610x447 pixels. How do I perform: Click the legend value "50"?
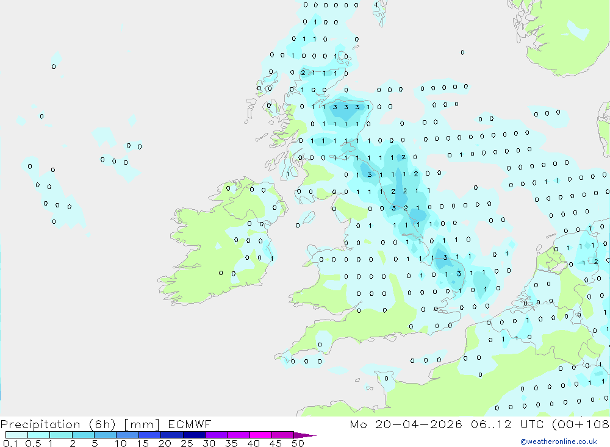pos(298,443)
